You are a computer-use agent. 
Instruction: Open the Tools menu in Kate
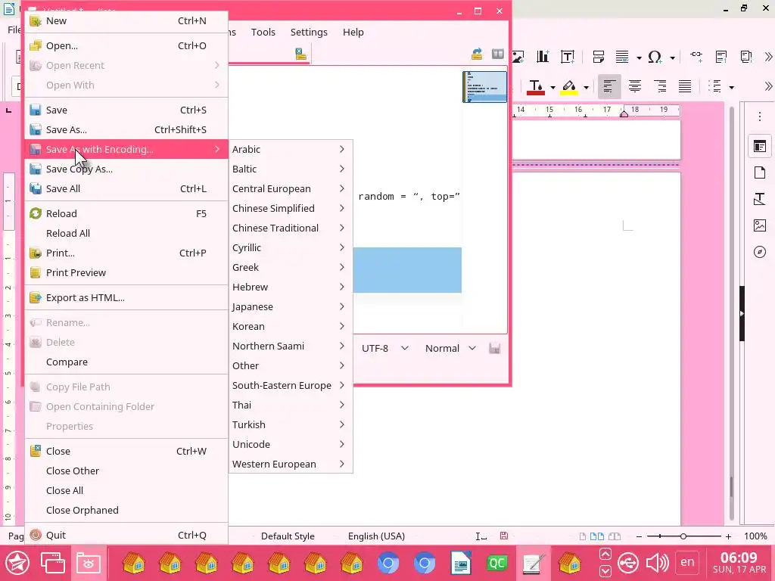click(x=263, y=32)
